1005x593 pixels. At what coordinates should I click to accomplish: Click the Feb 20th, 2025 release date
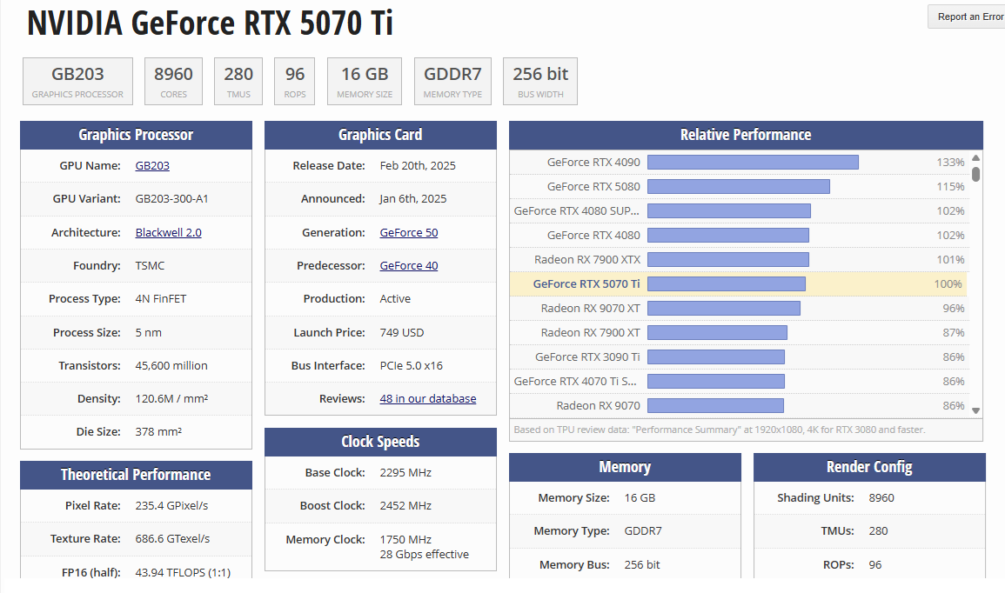[x=418, y=166]
